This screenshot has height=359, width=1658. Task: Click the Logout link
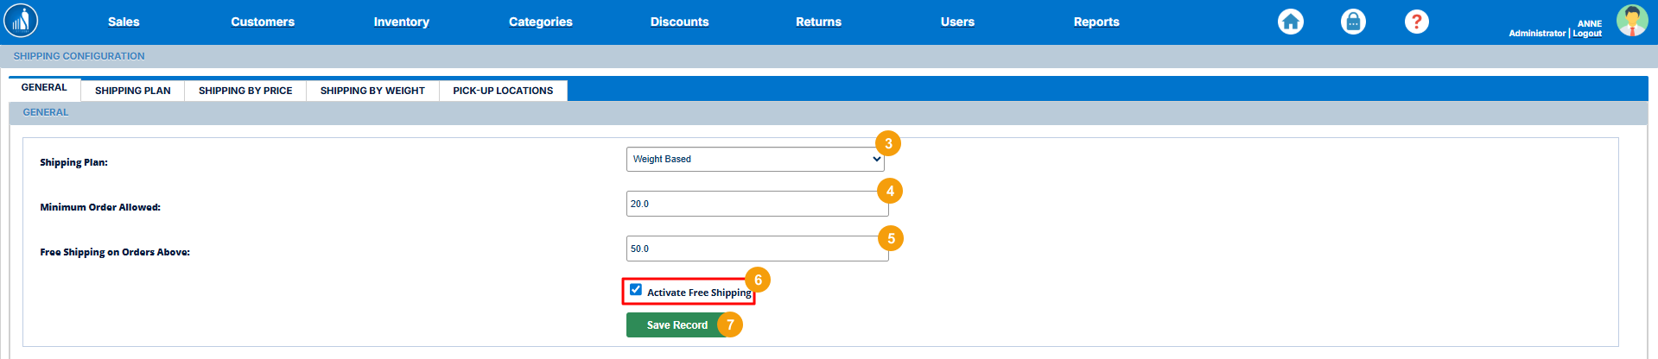point(1587,34)
